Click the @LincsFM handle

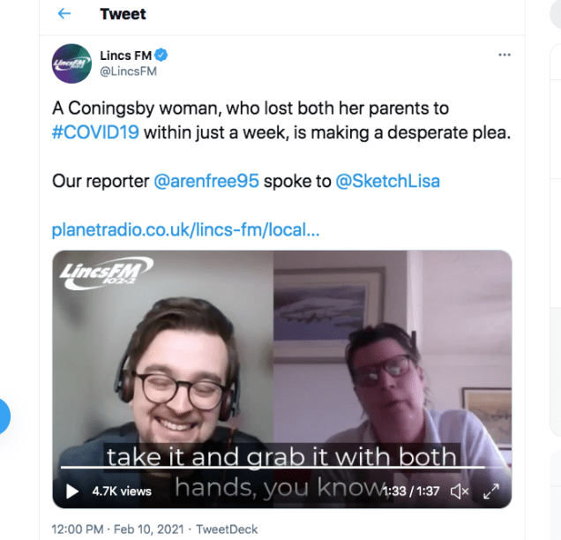pos(128,71)
